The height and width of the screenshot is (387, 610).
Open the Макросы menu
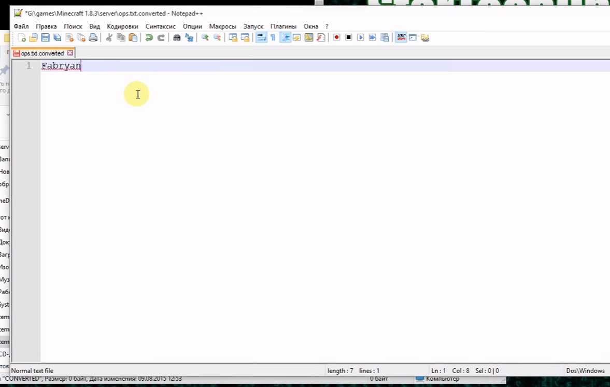click(x=222, y=26)
